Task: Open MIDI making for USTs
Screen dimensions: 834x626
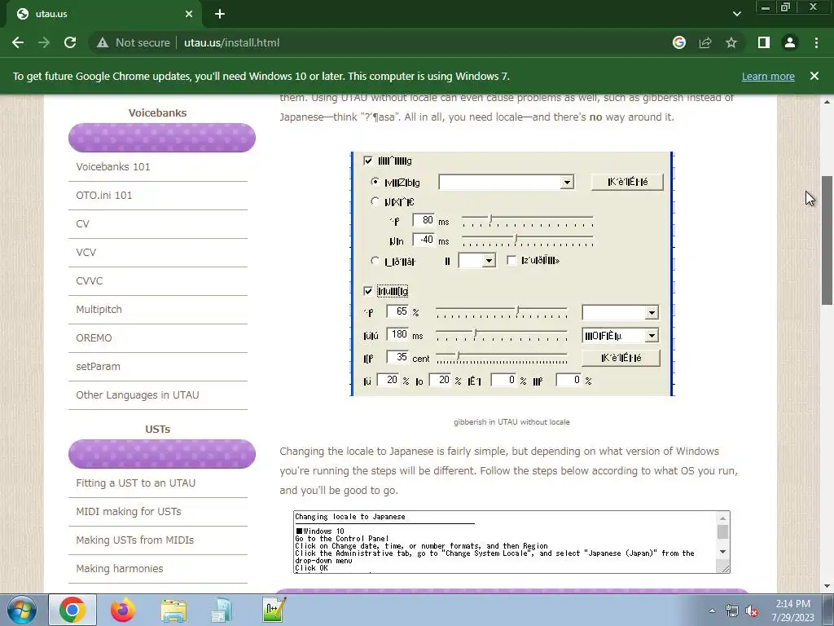Action: click(128, 512)
